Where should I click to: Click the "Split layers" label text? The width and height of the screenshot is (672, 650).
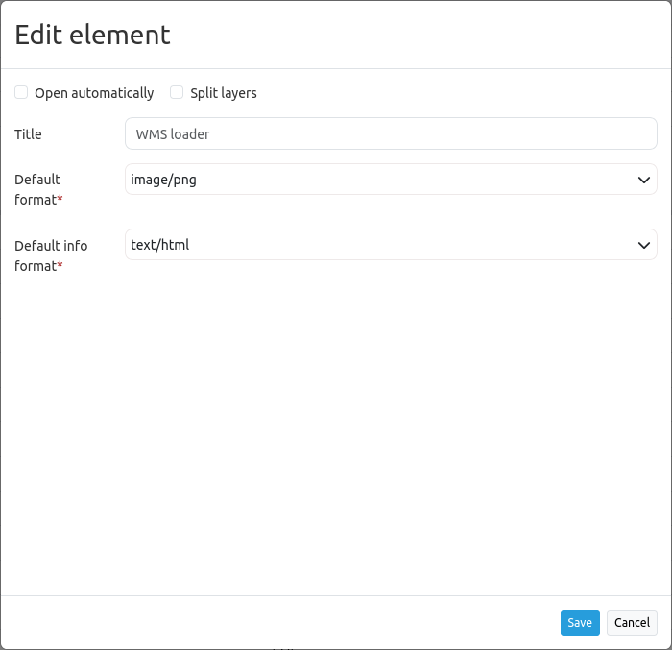224,93
